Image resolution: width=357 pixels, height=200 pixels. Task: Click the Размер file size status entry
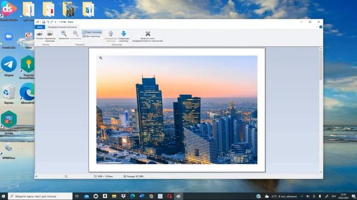click(133, 176)
